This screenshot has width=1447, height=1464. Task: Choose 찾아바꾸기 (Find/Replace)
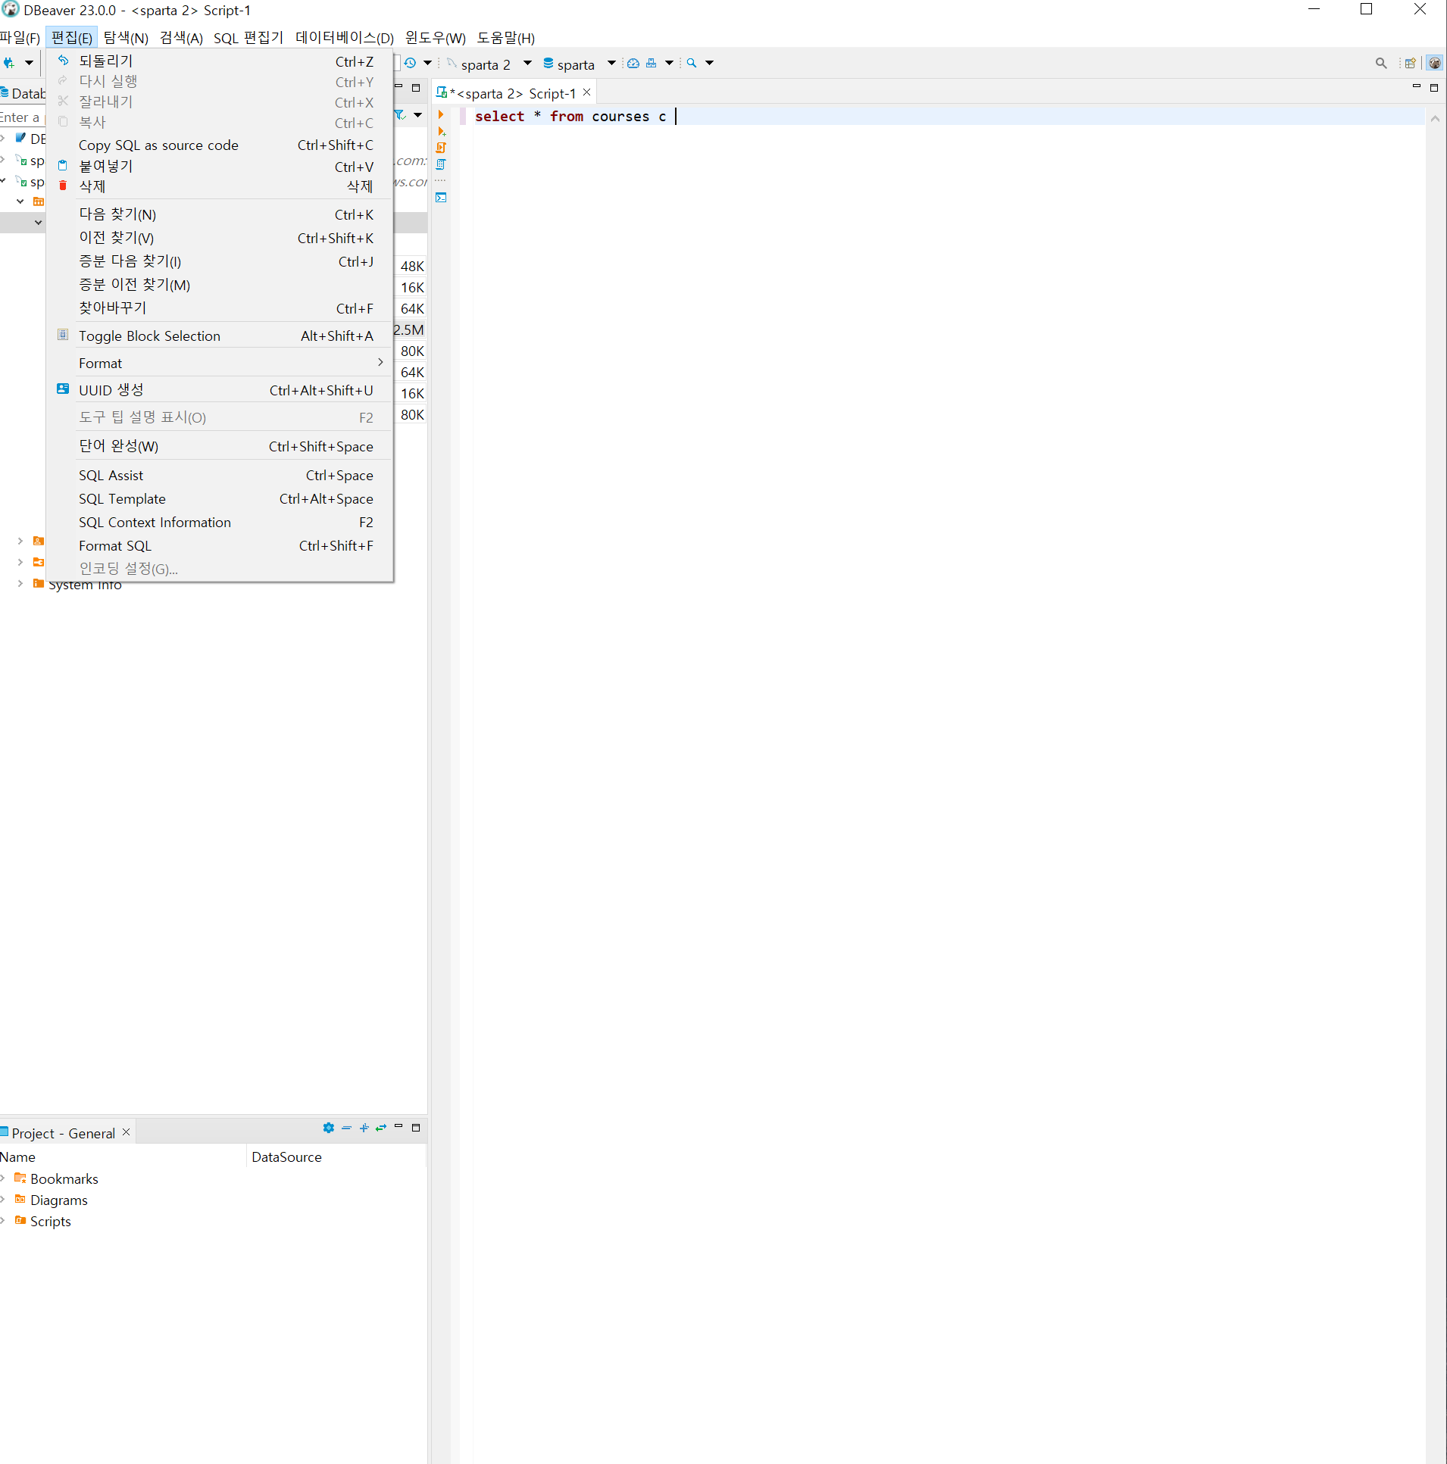(220, 308)
